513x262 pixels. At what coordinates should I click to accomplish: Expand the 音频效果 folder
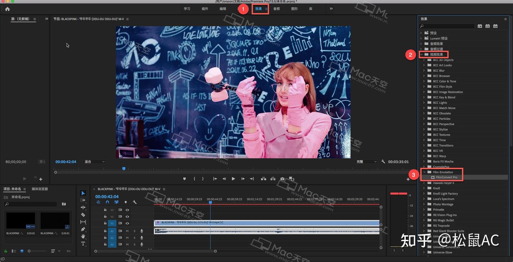pyautogui.click(x=421, y=43)
